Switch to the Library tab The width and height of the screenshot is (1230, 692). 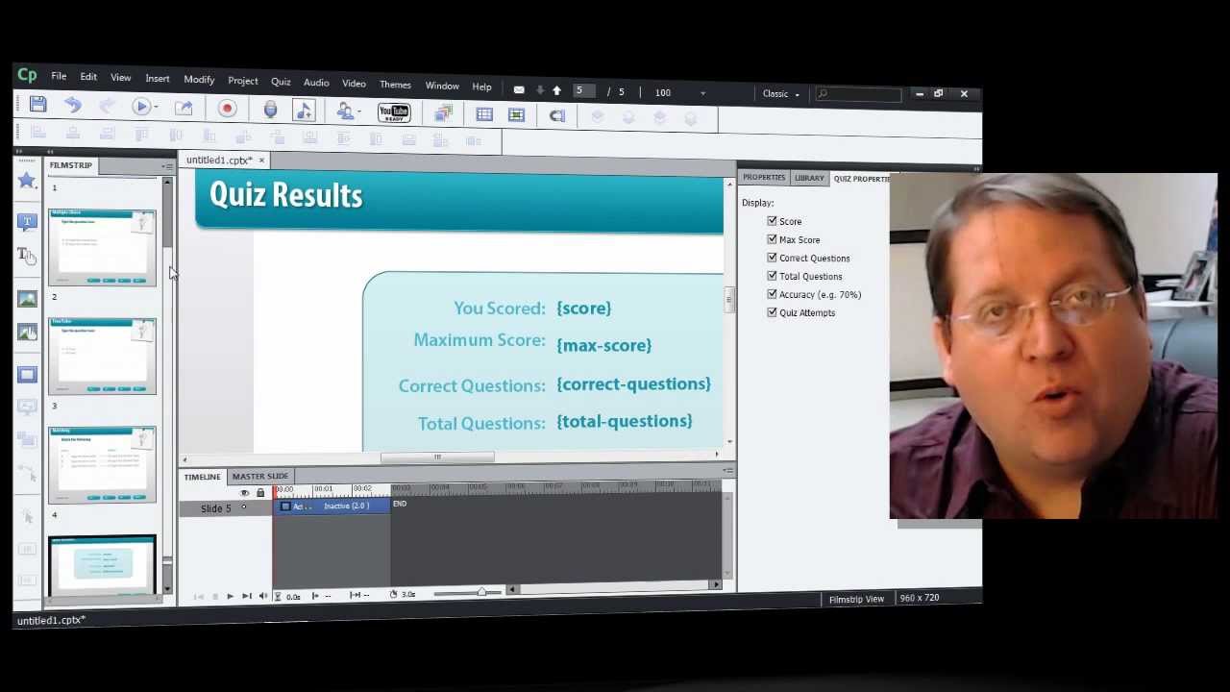(x=809, y=178)
